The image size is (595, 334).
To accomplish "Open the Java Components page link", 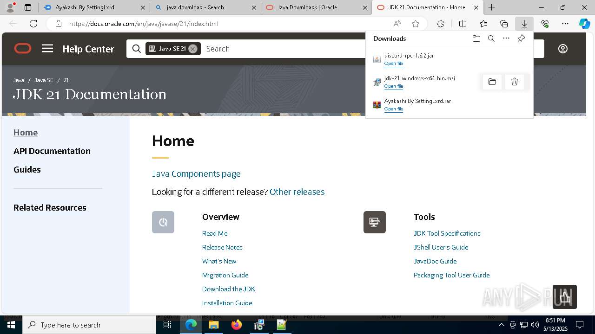I will coord(196,174).
